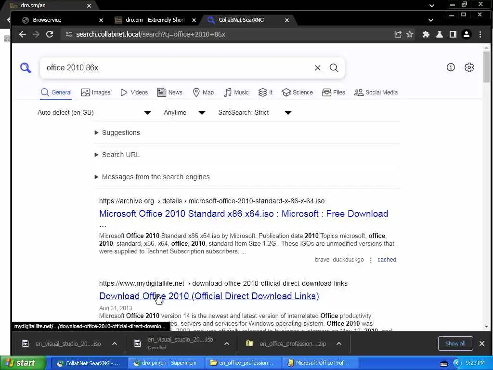Screen dimensions: 493x370
Task: Open SearXNG preferences gear
Action: tap(469, 67)
